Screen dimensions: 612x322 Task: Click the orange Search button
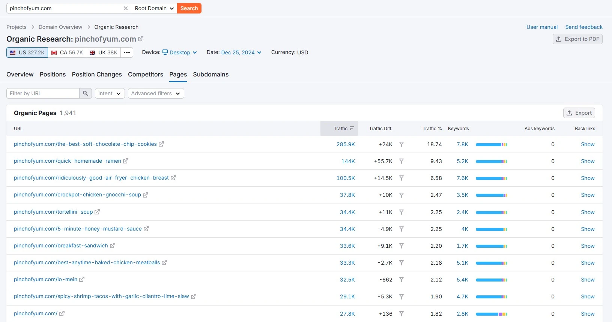[x=189, y=8]
